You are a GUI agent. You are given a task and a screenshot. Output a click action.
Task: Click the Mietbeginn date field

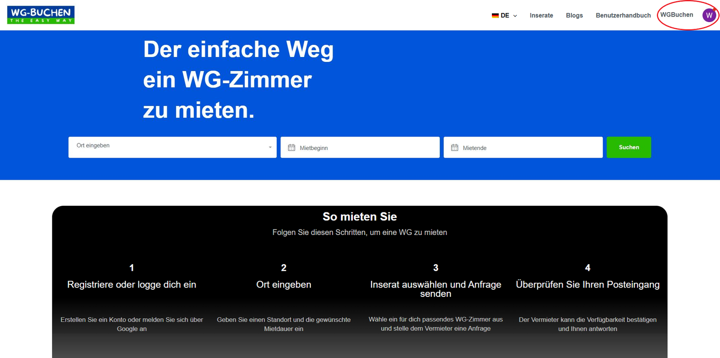coord(360,147)
